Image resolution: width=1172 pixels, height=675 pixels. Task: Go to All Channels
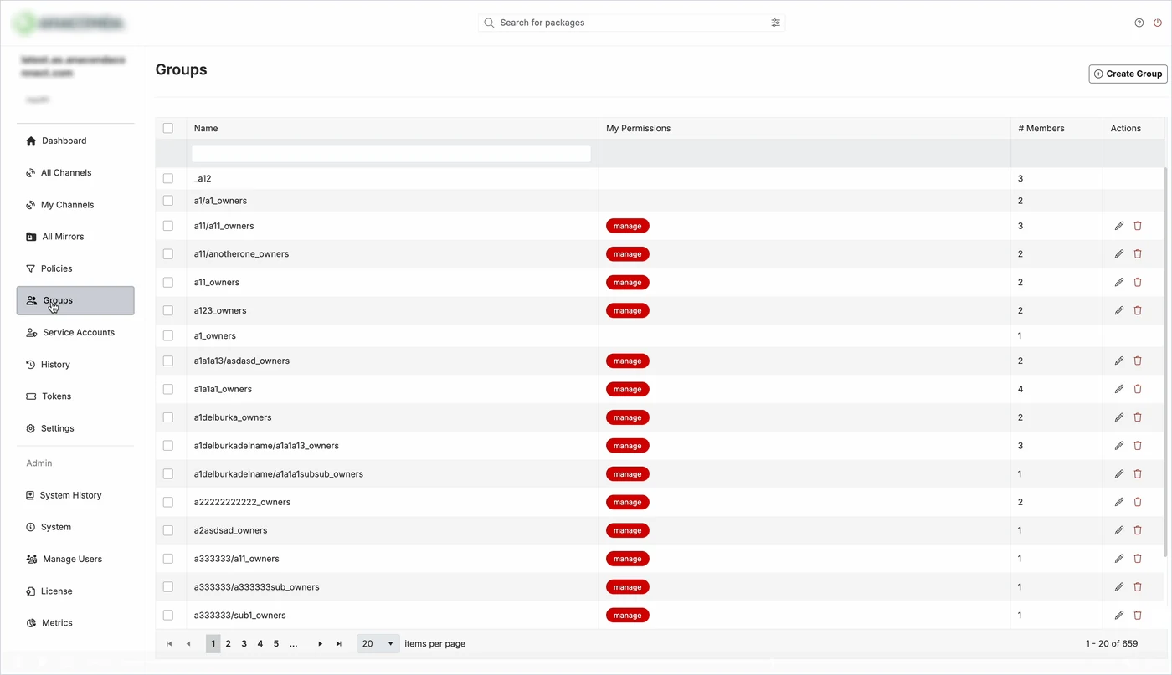coord(75,173)
